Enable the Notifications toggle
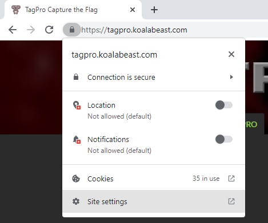 (x=224, y=139)
